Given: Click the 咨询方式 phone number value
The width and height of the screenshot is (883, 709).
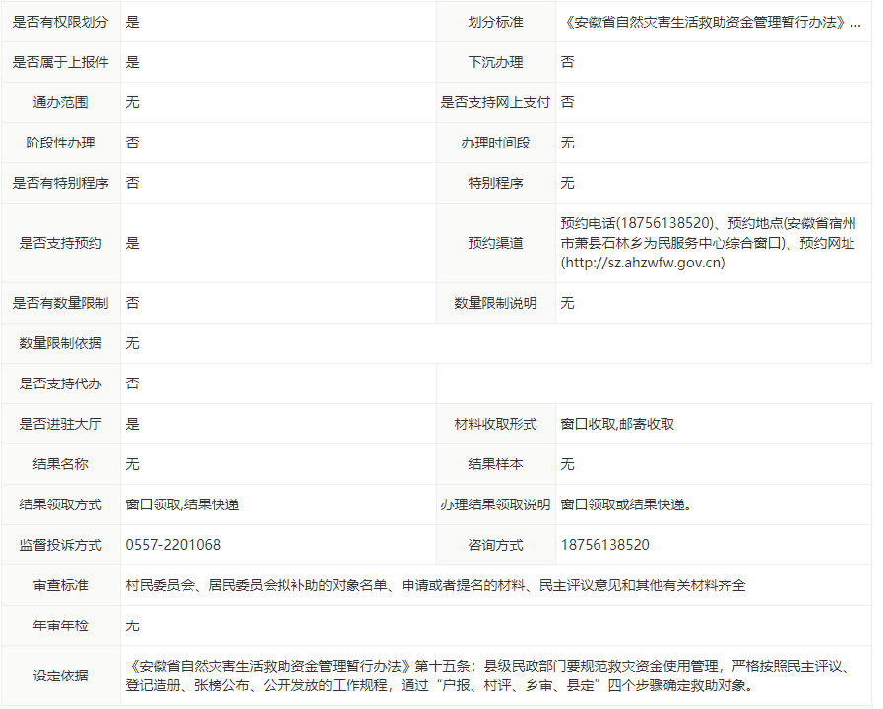Looking at the screenshot, I should click(604, 545).
